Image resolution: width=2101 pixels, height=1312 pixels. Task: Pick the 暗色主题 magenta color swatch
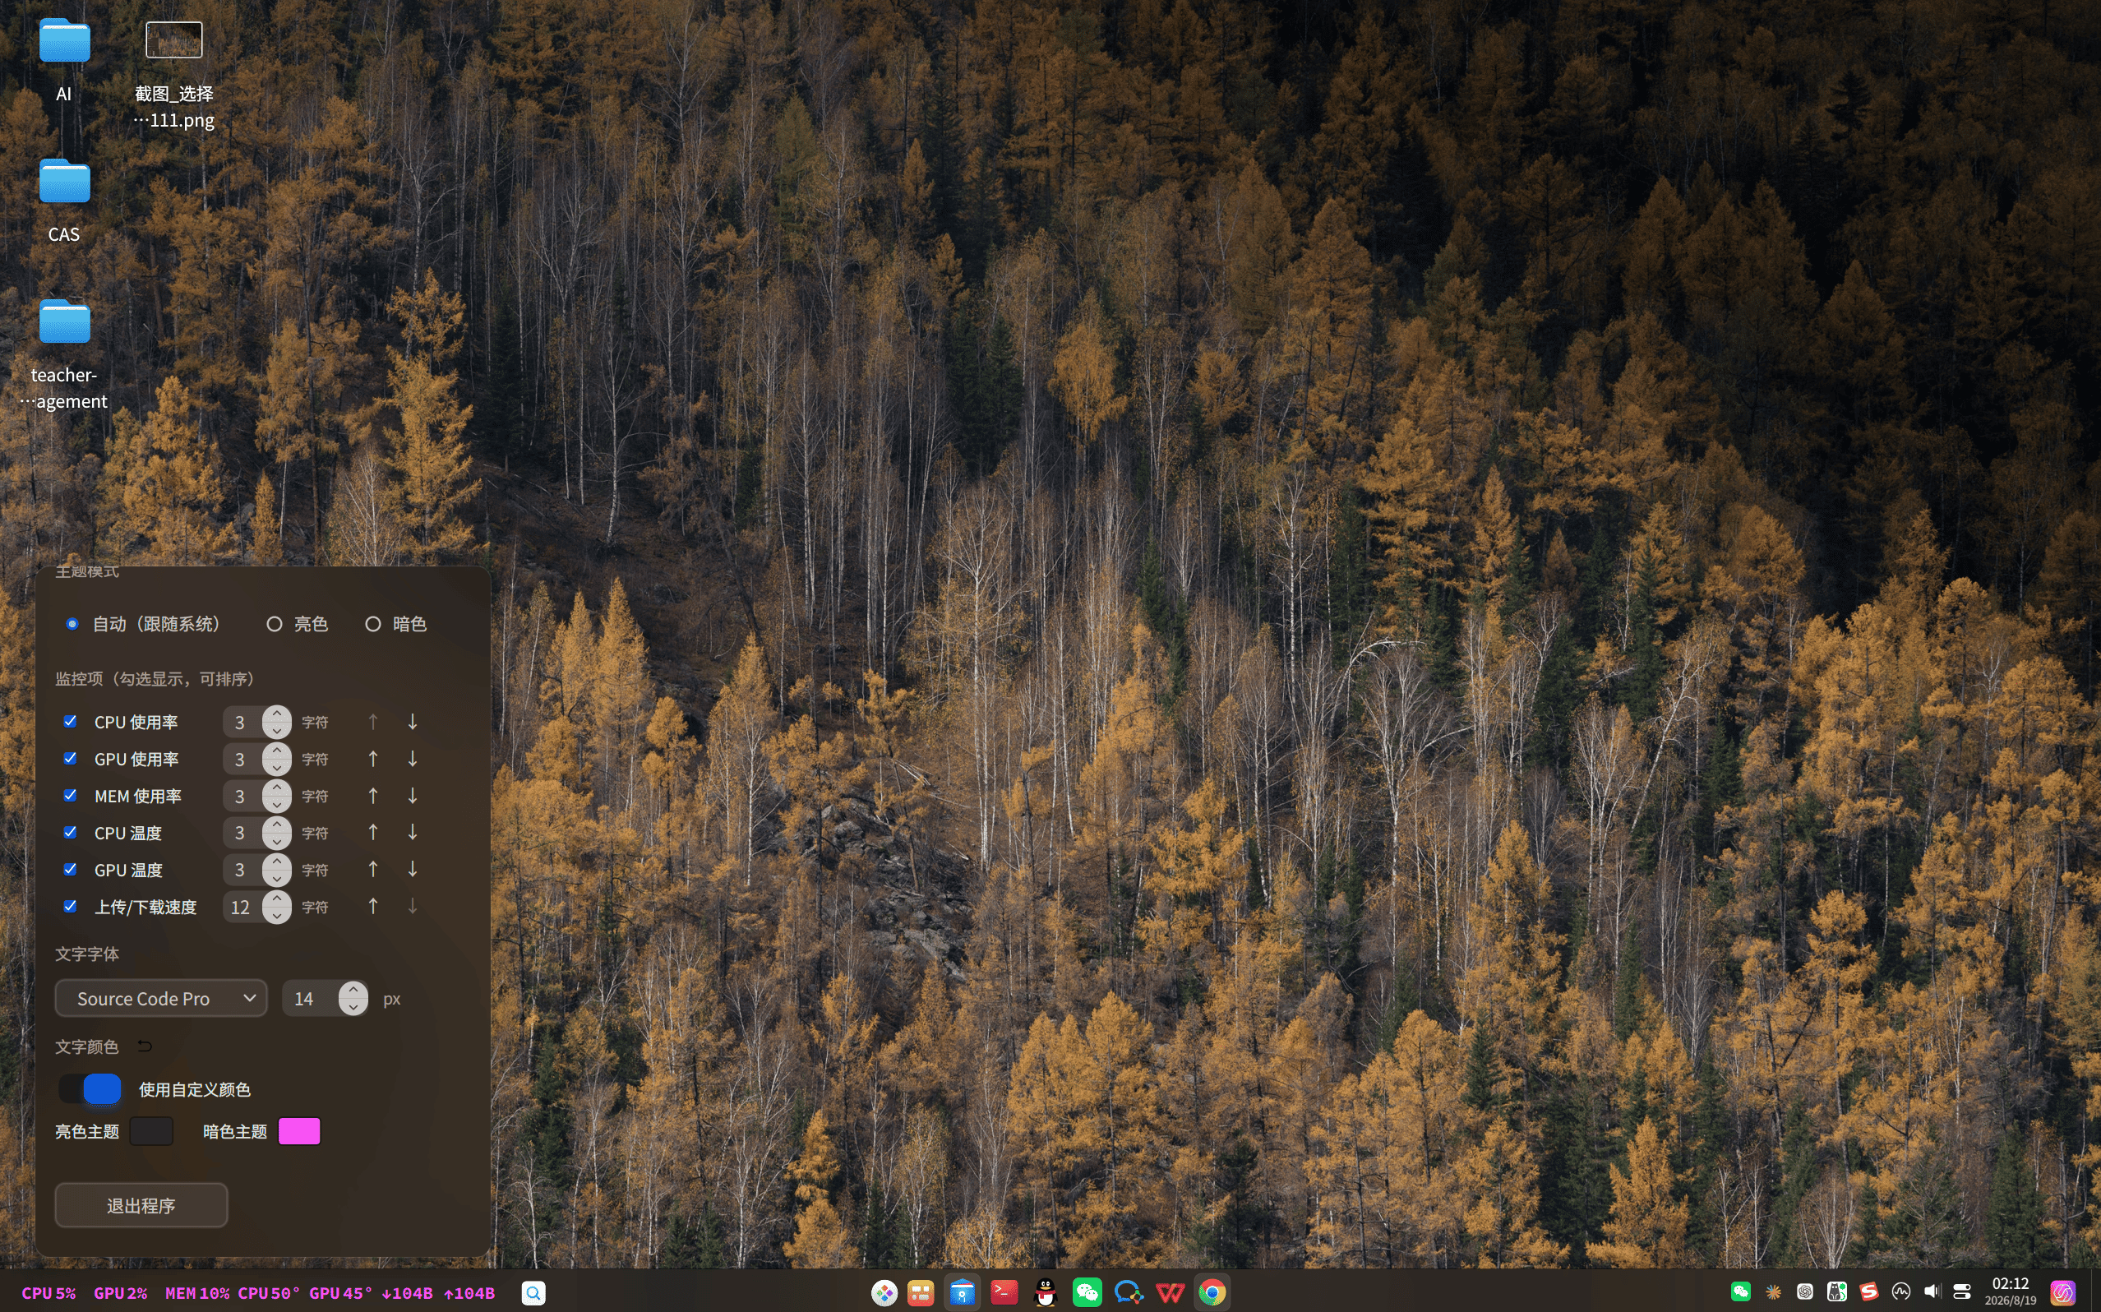point(299,1131)
